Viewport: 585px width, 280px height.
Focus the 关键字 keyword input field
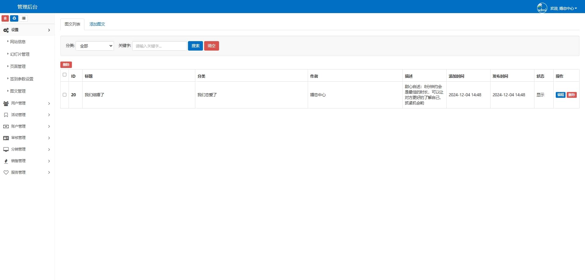click(x=160, y=46)
